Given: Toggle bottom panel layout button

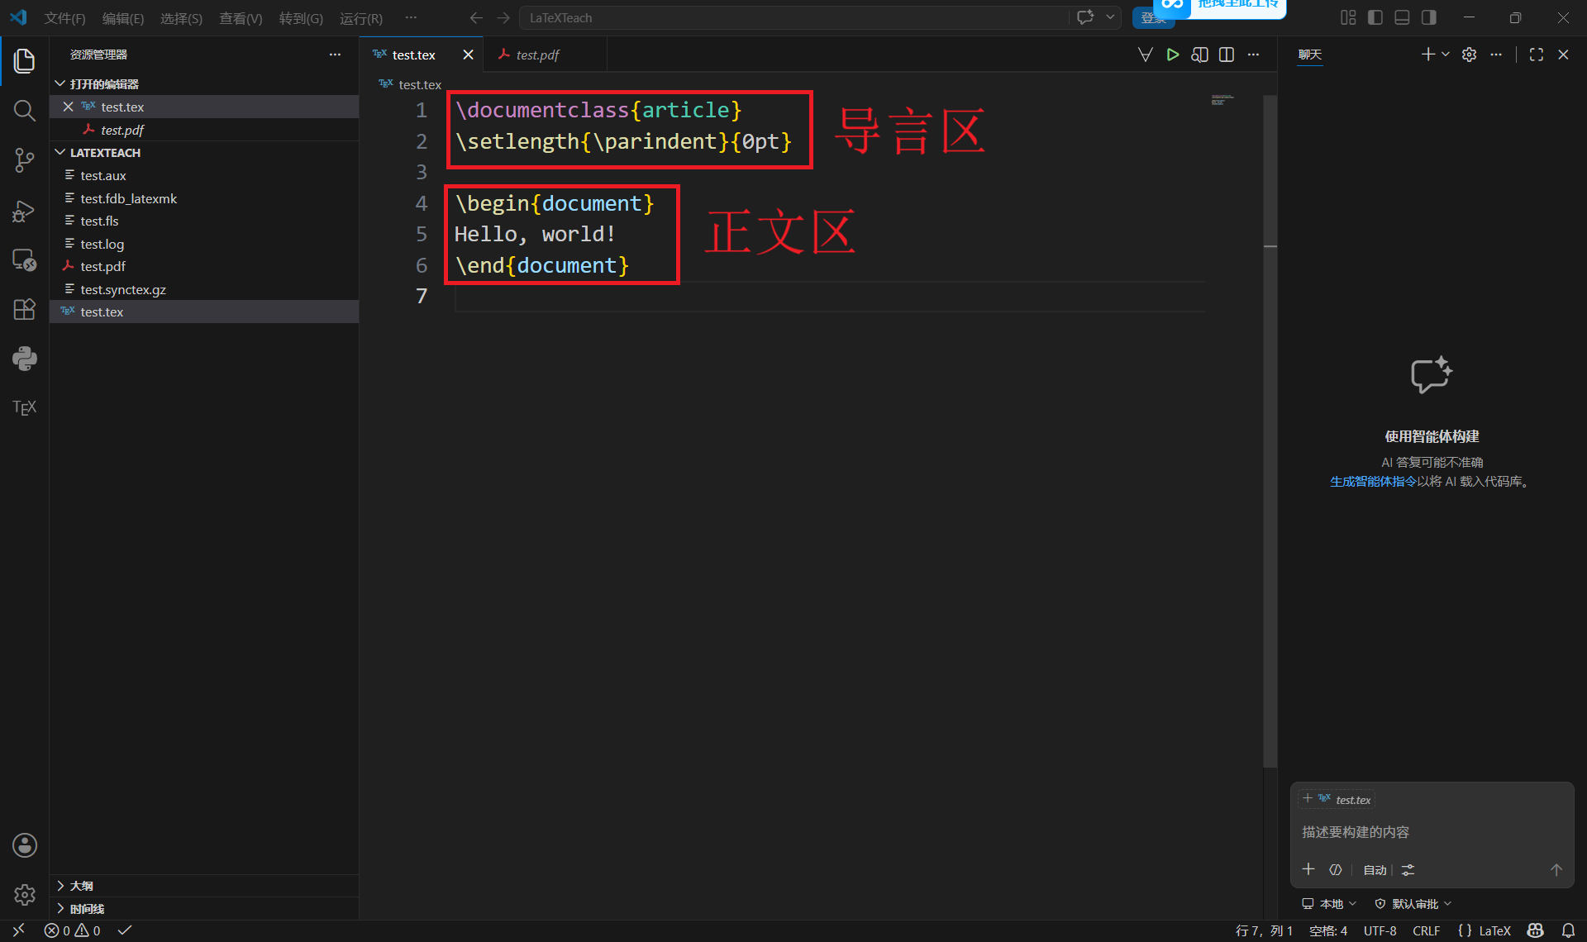Looking at the screenshot, I should (x=1402, y=17).
